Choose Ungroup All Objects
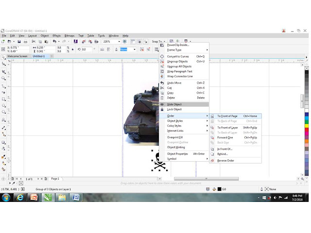The height and width of the screenshot is (233, 311). coord(184,67)
